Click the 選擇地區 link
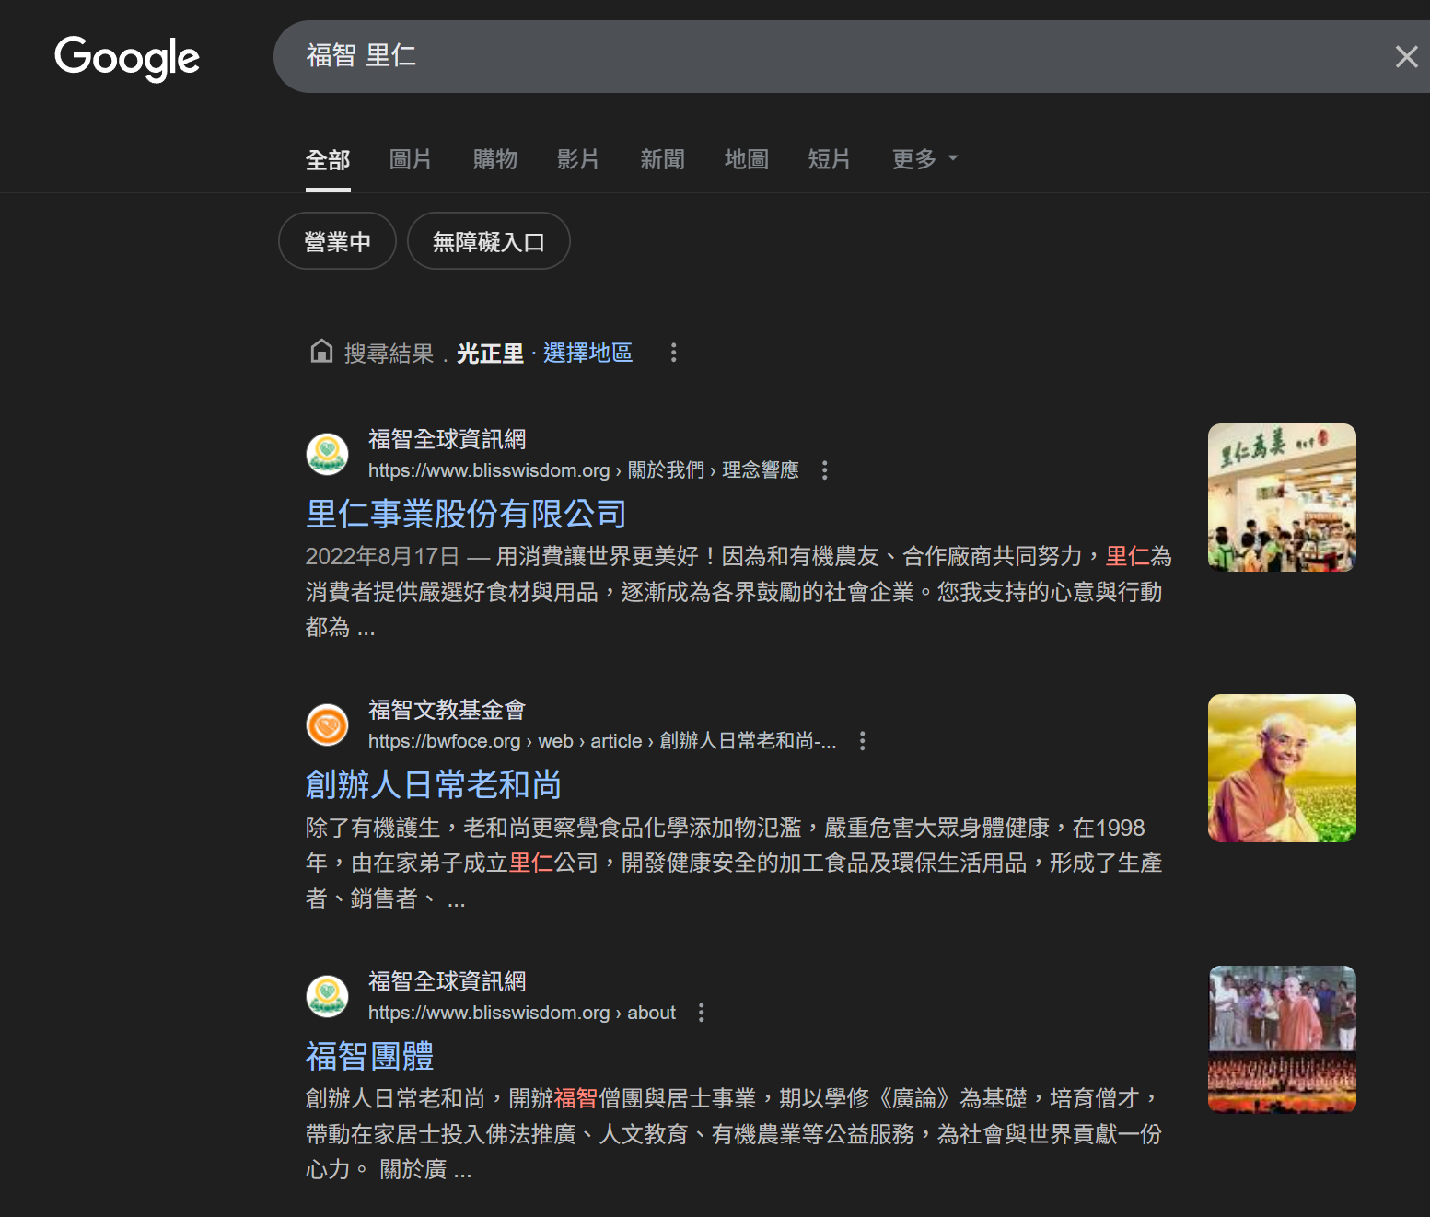 [587, 353]
